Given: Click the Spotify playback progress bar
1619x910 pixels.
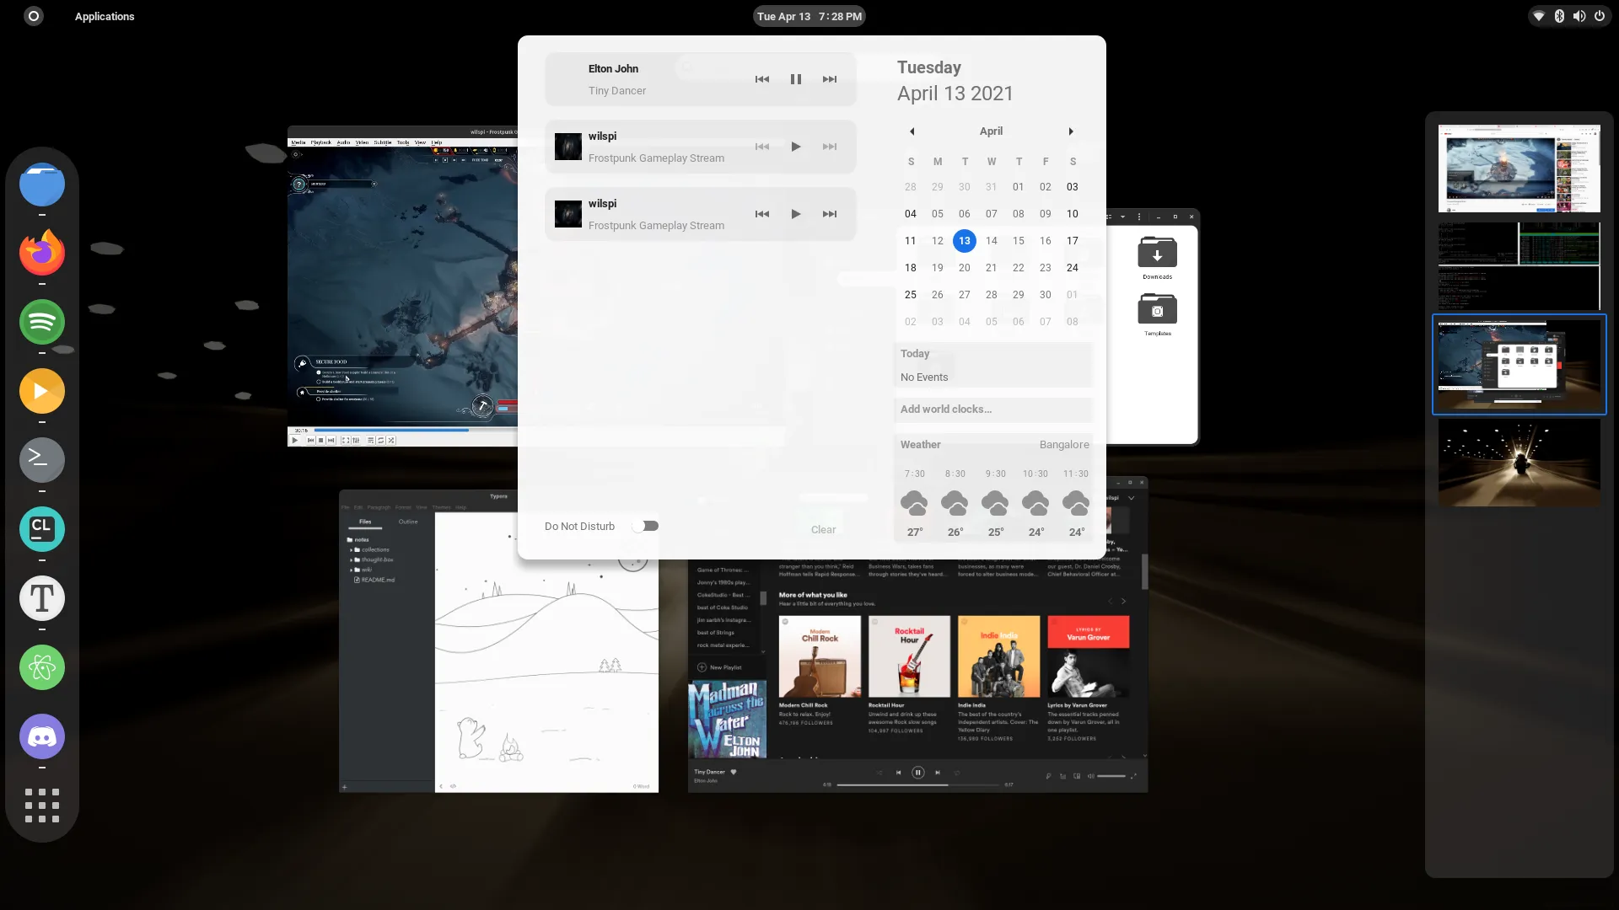Looking at the screenshot, I should point(917,784).
